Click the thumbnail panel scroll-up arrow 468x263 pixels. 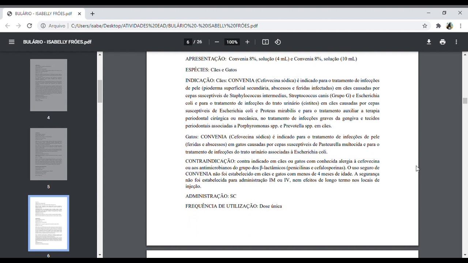pos(100,55)
